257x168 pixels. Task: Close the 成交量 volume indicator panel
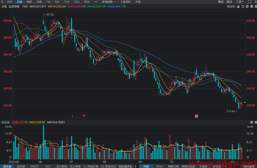pos(251,122)
